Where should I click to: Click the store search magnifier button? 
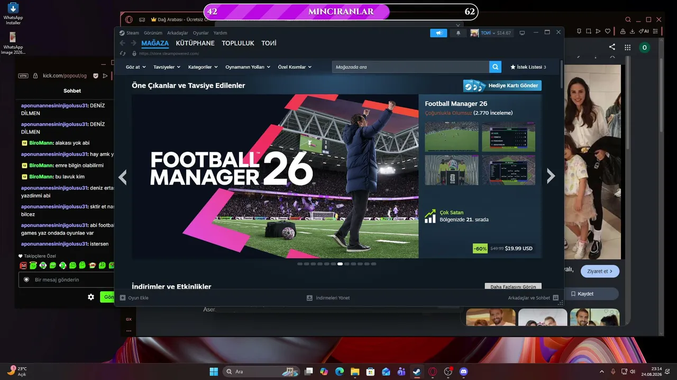coord(495,67)
